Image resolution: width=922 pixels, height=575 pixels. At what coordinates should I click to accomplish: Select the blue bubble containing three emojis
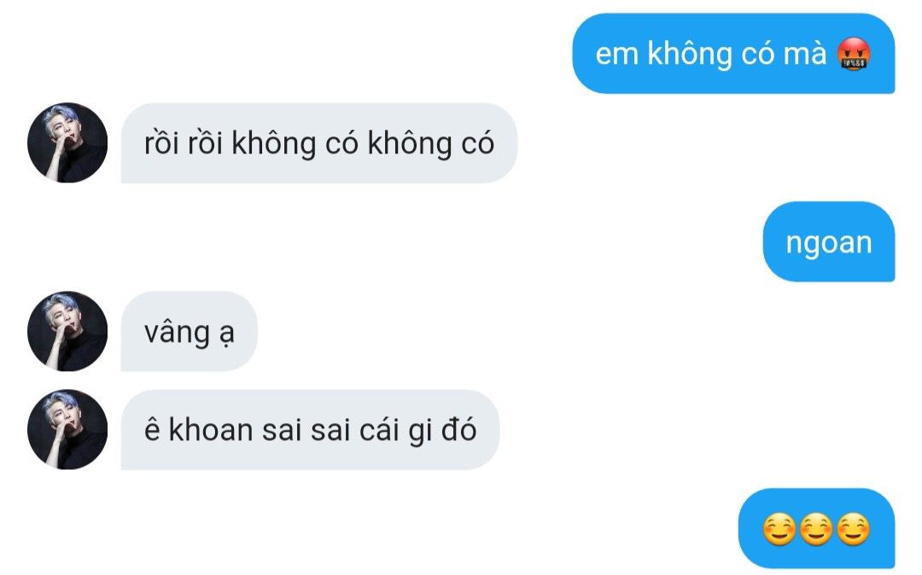[x=816, y=529]
